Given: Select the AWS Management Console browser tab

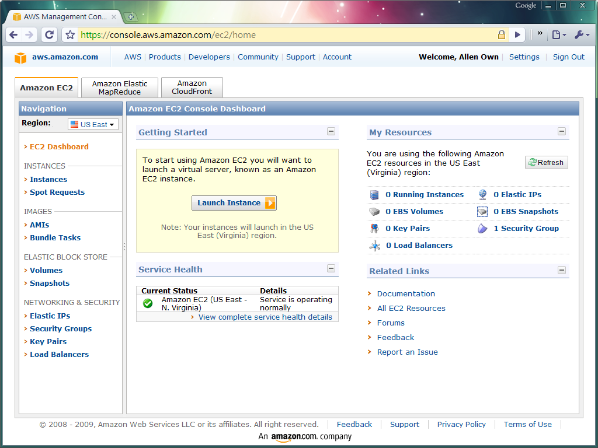Looking at the screenshot, I should pos(64,17).
